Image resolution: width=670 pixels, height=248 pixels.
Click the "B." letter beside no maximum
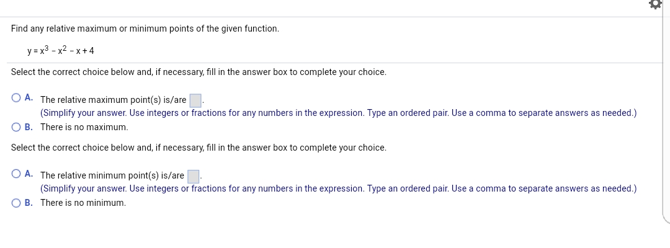[x=29, y=127]
